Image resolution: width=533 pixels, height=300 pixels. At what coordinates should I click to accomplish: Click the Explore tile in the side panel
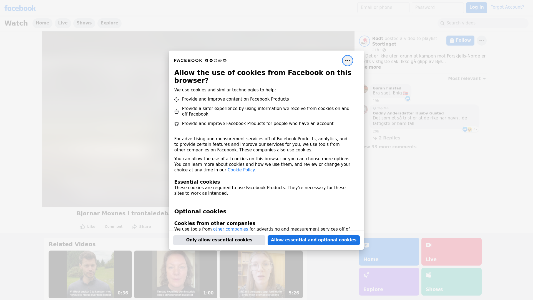[x=389, y=282]
